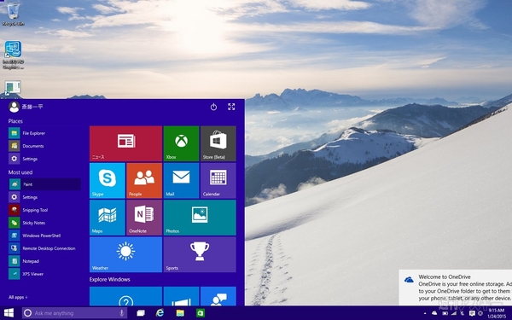
Task: Launch Paint from Most used
Action: click(44, 184)
